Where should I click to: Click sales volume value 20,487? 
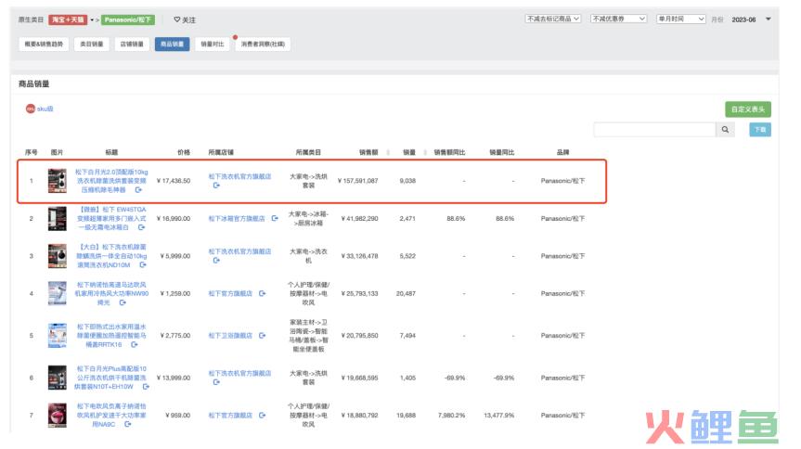pyautogui.click(x=406, y=294)
